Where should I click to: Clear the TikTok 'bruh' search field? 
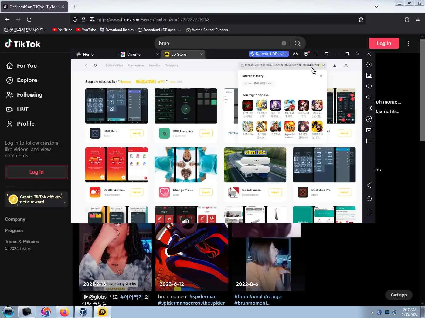[x=284, y=43]
